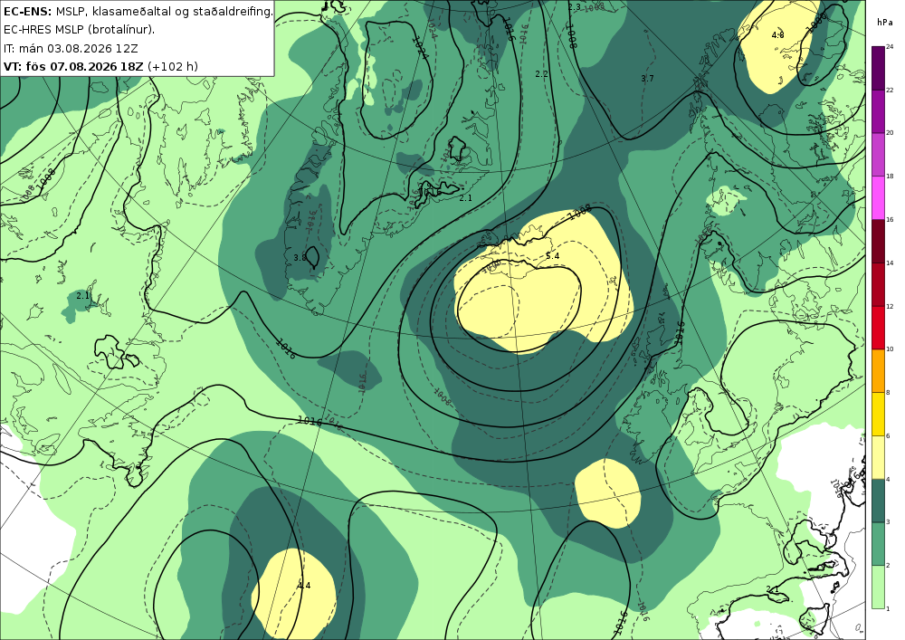Screen dimensions: 905x640
Task: Select the 3.8 label beside Greenland's west coast
Action: click(x=300, y=258)
